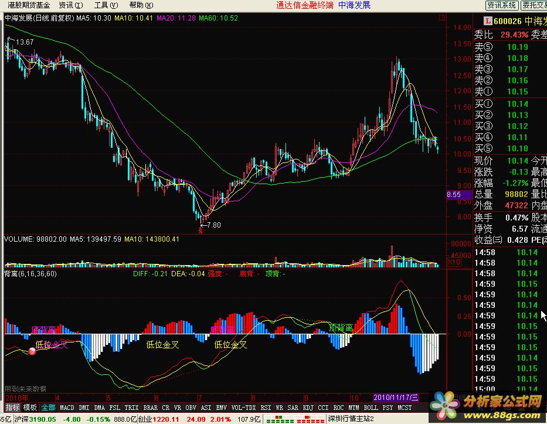
Task: Switch to the TRIX indicator
Action: [x=131, y=408]
